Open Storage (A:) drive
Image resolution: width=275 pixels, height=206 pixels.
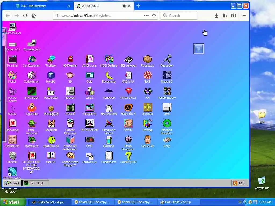[31, 45]
